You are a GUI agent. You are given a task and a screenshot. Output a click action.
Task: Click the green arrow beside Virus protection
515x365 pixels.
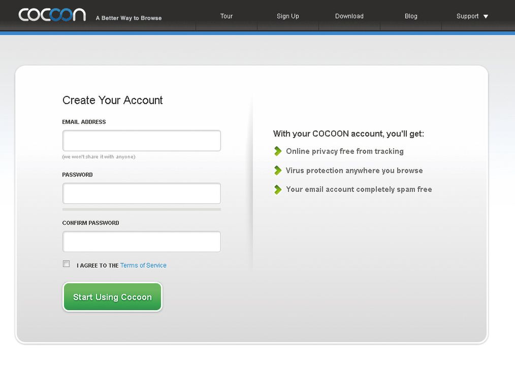(x=278, y=171)
